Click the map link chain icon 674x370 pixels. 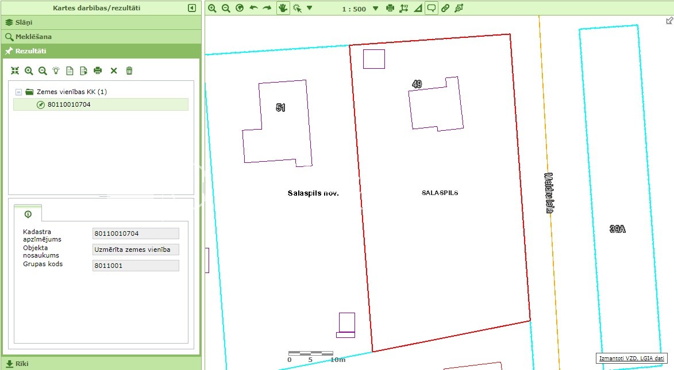445,8
